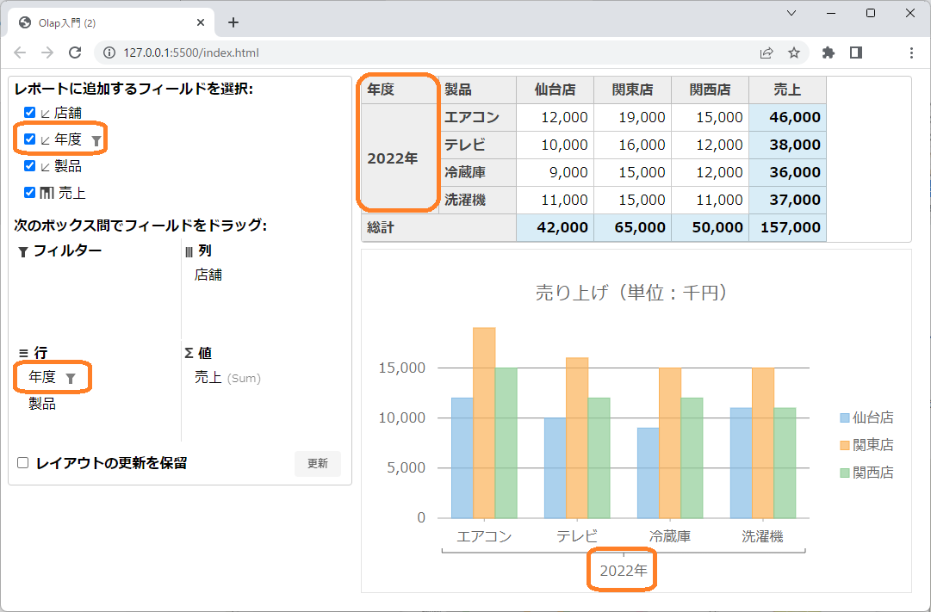Open a new browser tab
The image size is (931, 612).
pos(233,22)
